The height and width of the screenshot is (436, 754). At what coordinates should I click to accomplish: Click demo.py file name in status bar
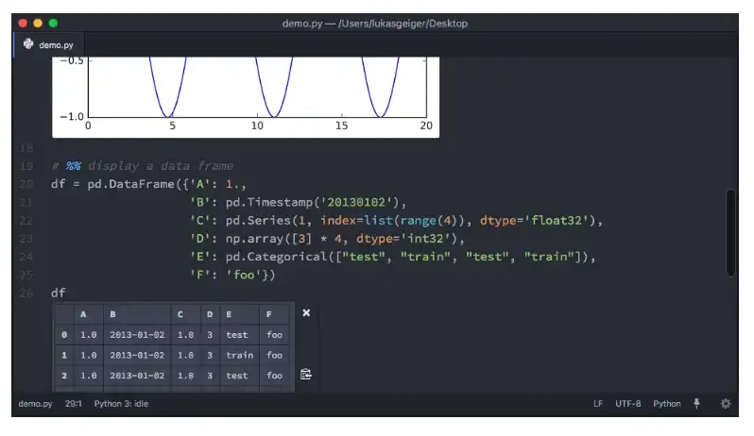(x=36, y=404)
